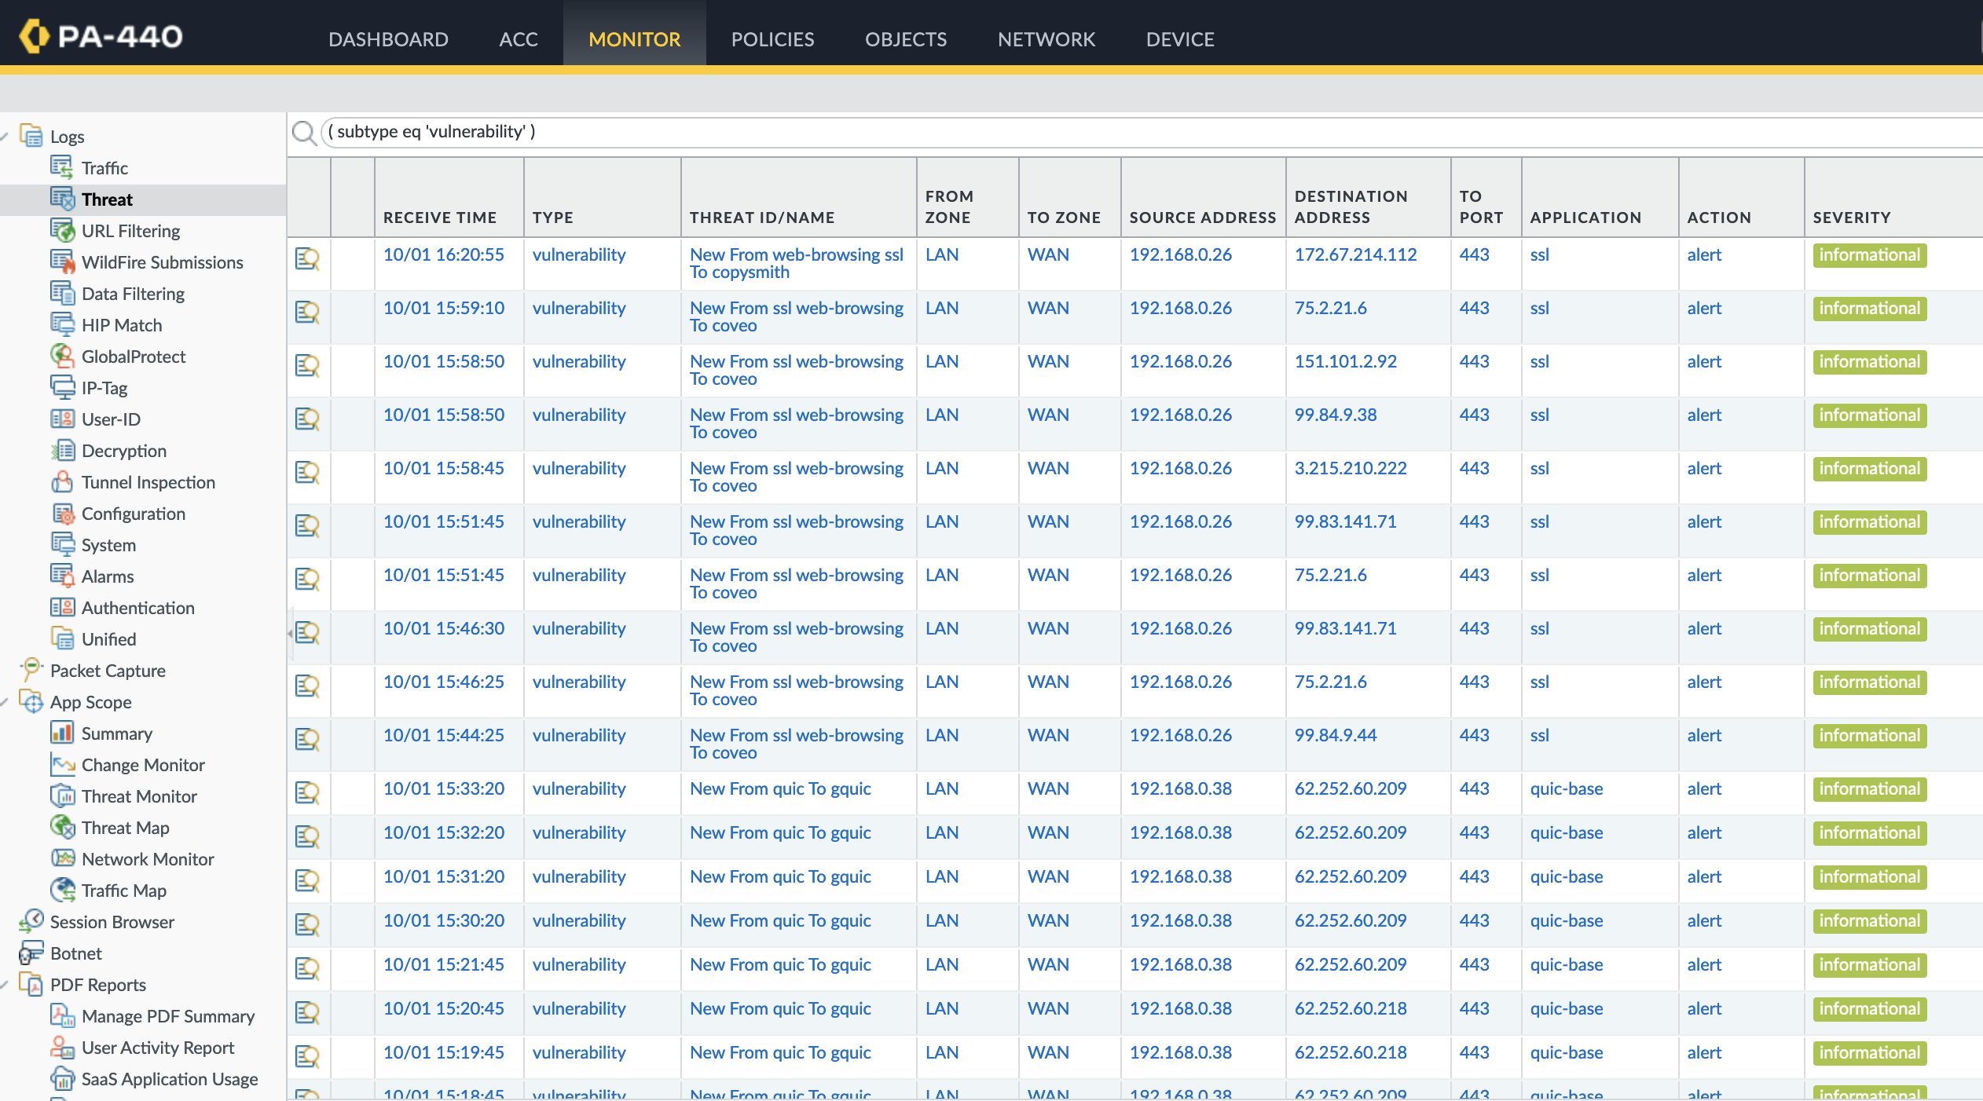
Task: Open the DASHBOARD tab
Action: 388,39
